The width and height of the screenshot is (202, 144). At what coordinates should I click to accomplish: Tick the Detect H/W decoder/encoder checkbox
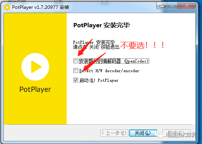point(76,70)
